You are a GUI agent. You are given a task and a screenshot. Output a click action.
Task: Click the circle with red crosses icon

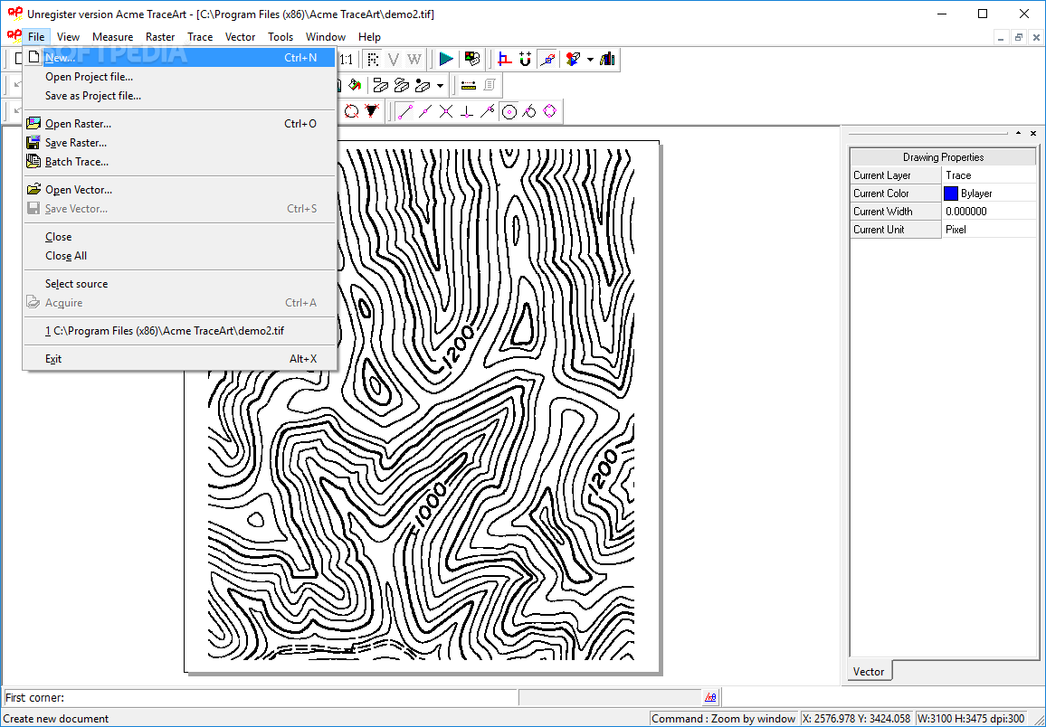[352, 111]
